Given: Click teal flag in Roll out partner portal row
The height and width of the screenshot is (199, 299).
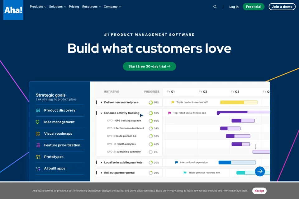Looking at the screenshot, I should (x=185, y=173).
